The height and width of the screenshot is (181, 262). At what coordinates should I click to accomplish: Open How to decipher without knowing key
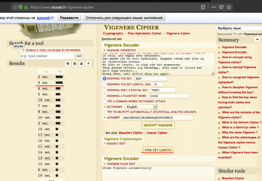[238, 90]
